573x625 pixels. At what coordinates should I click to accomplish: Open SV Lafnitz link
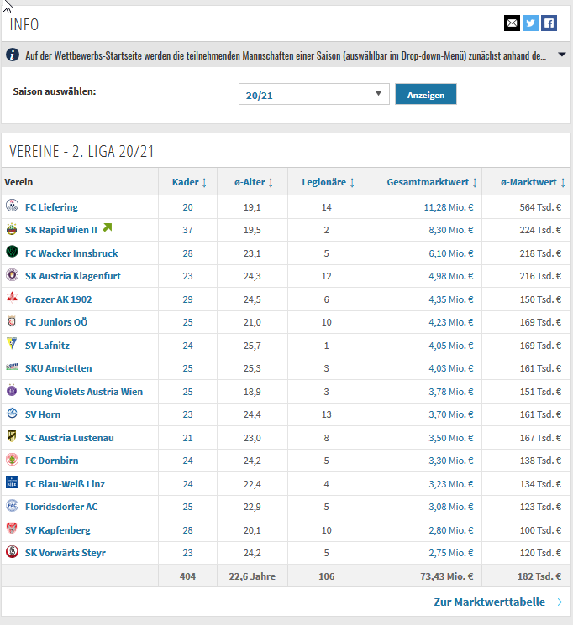pyautogui.click(x=47, y=346)
